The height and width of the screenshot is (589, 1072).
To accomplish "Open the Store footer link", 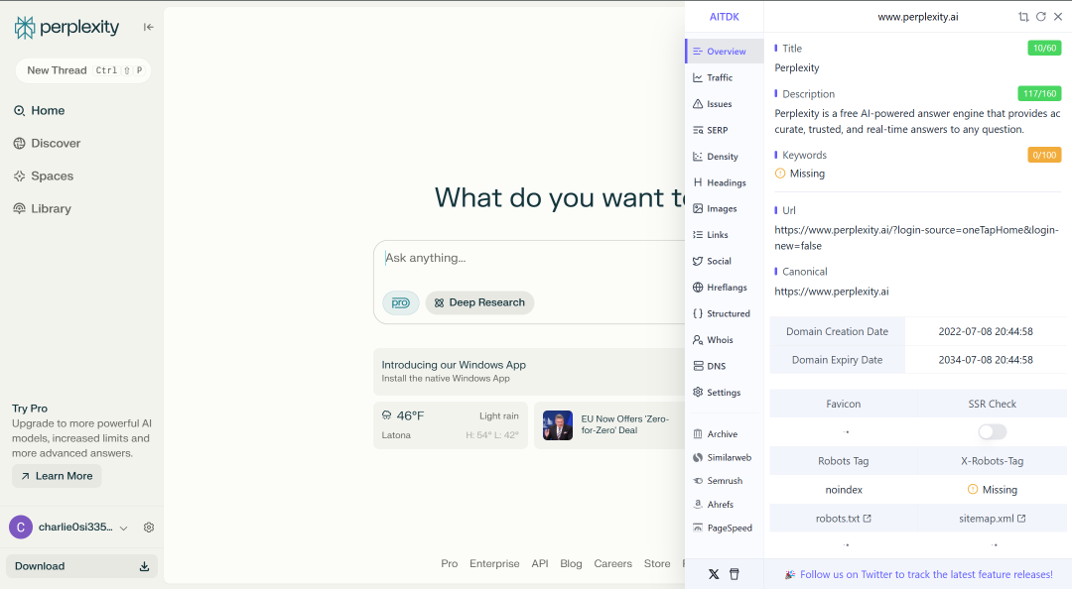I will tap(657, 564).
